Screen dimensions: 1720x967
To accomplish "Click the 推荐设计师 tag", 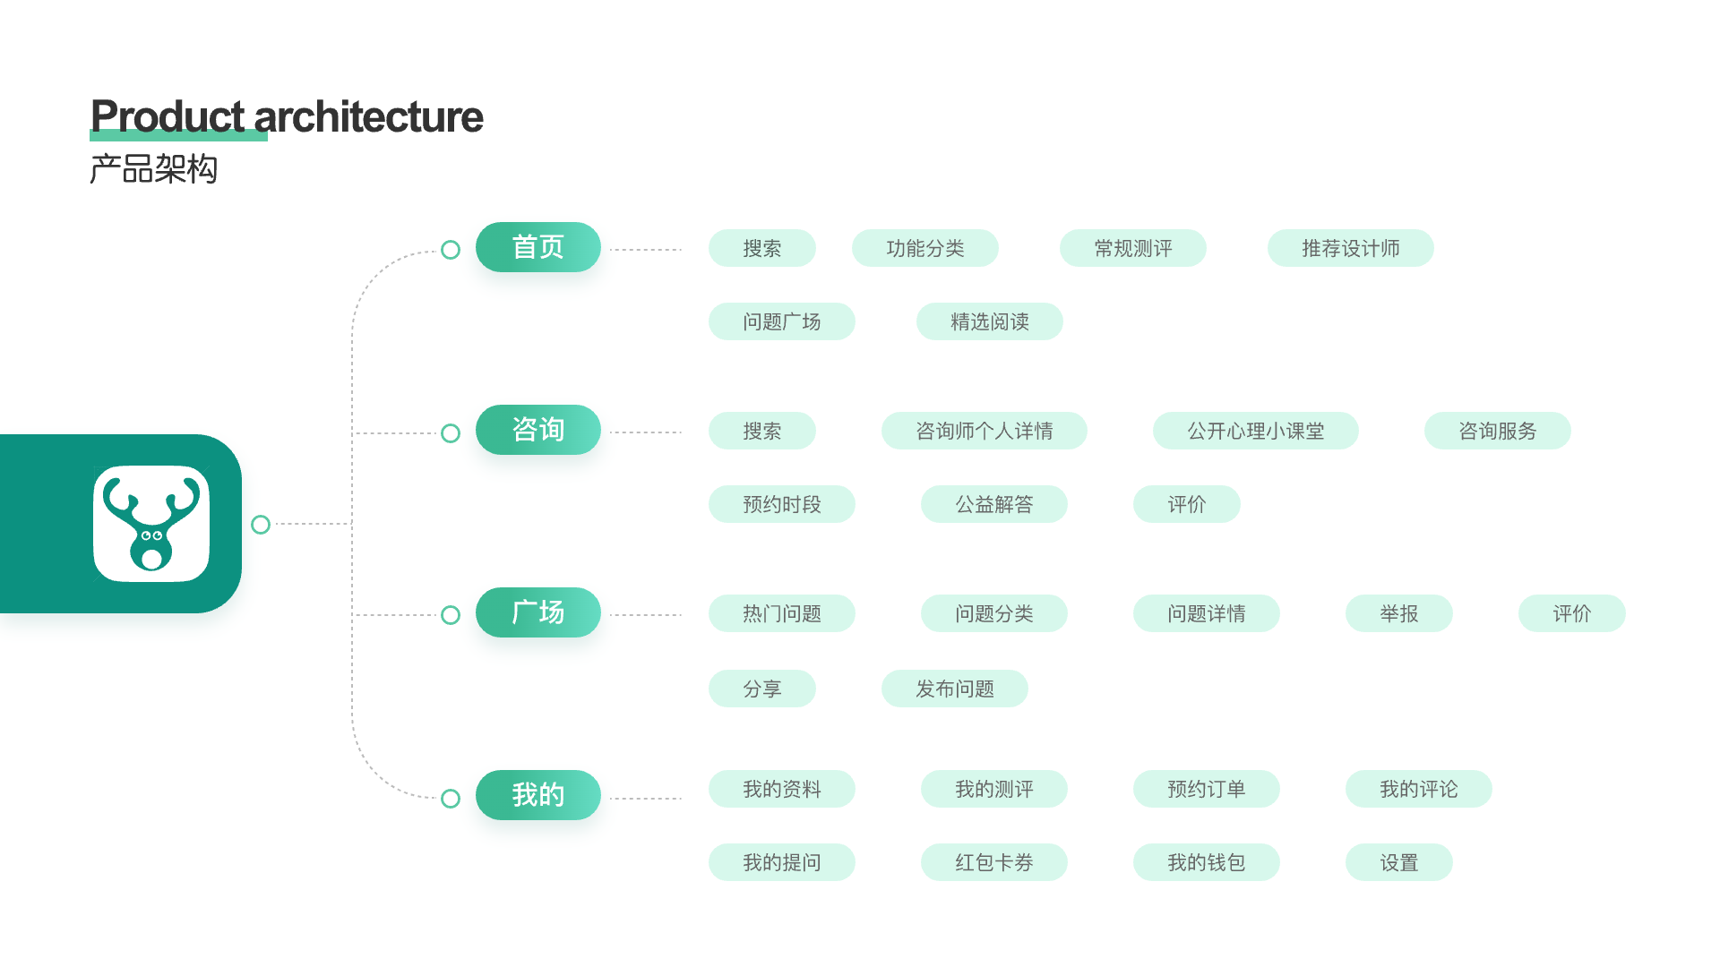I will [1350, 248].
